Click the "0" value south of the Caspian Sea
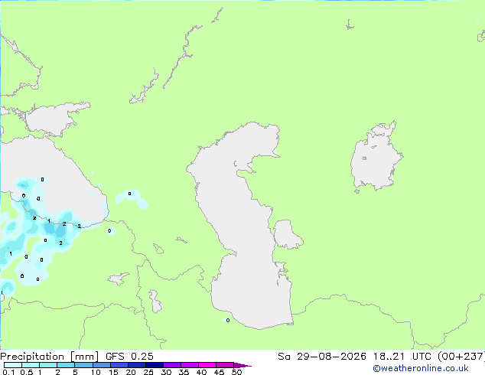485x375 pixels. click(228, 320)
